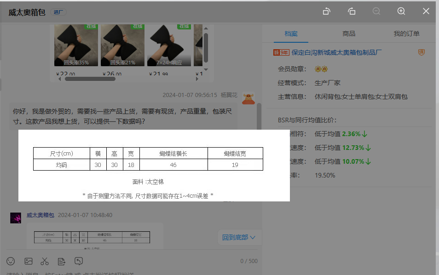This screenshot has width=439, height=275.
Task: Open the emoji picker
Action: [x=11, y=261]
